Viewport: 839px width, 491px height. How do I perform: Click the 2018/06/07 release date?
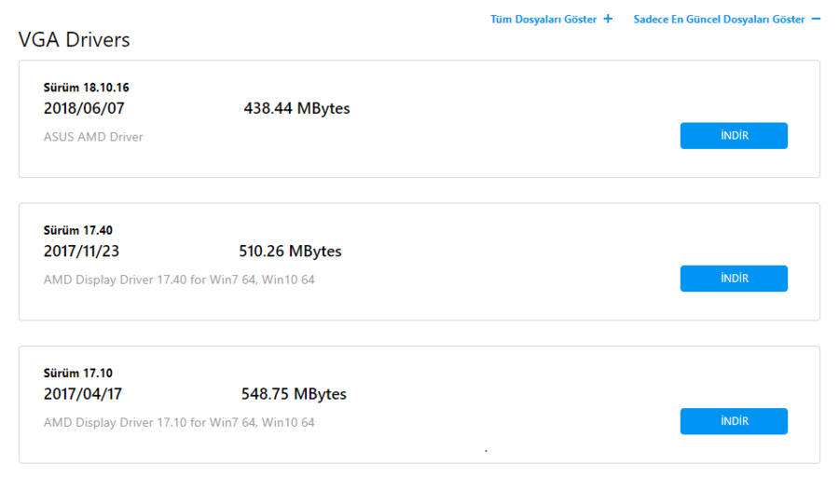pos(84,108)
